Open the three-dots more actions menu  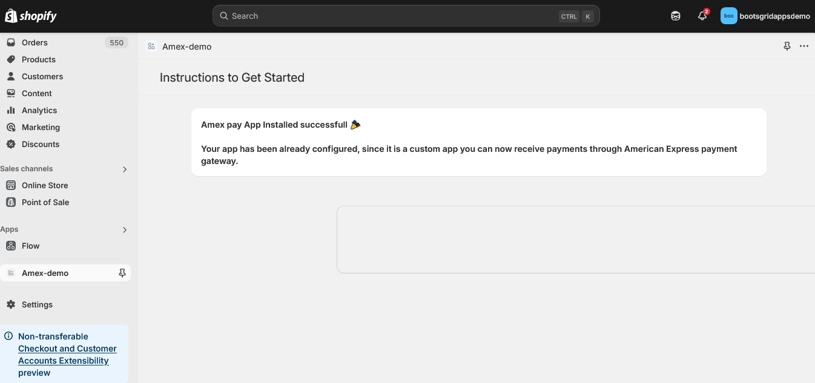point(804,46)
